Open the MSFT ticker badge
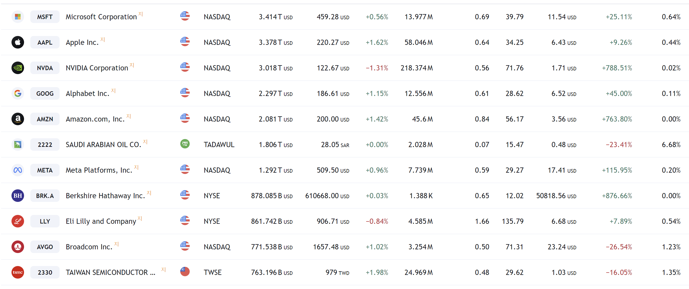The width and height of the screenshot is (689, 289). point(45,17)
